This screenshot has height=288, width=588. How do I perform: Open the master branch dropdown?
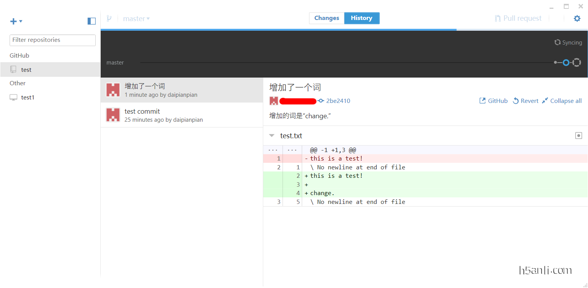(136, 18)
